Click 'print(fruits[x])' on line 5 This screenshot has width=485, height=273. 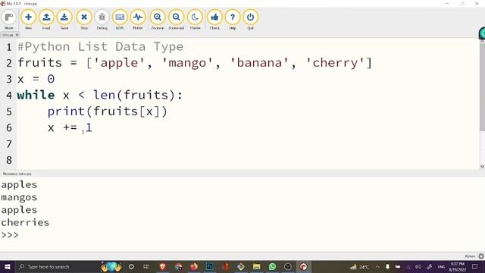click(x=108, y=111)
